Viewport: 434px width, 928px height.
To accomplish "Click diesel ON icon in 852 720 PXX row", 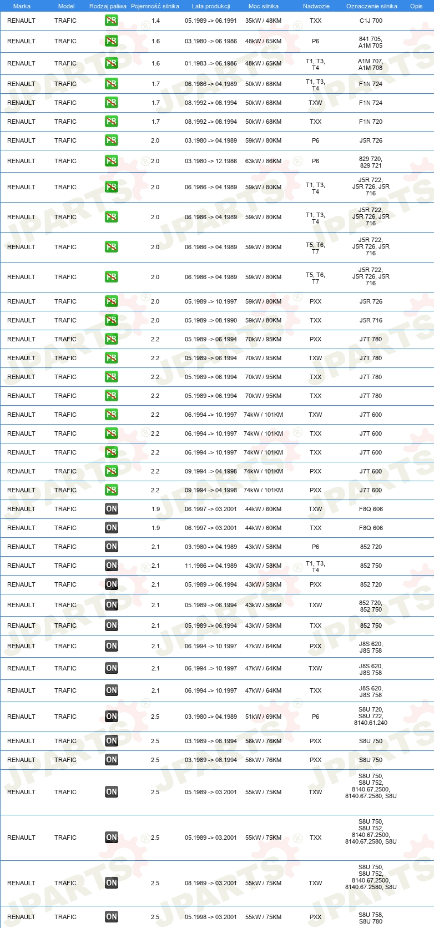I will (x=112, y=584).
